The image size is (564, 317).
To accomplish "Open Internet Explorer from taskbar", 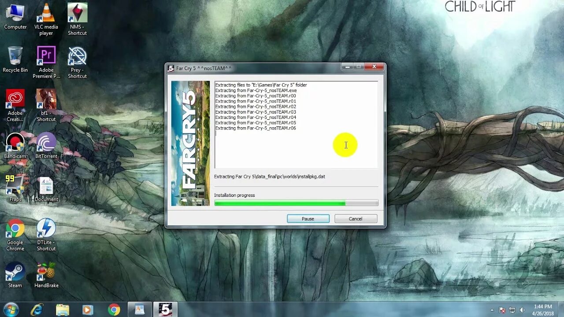I will 37,310.
